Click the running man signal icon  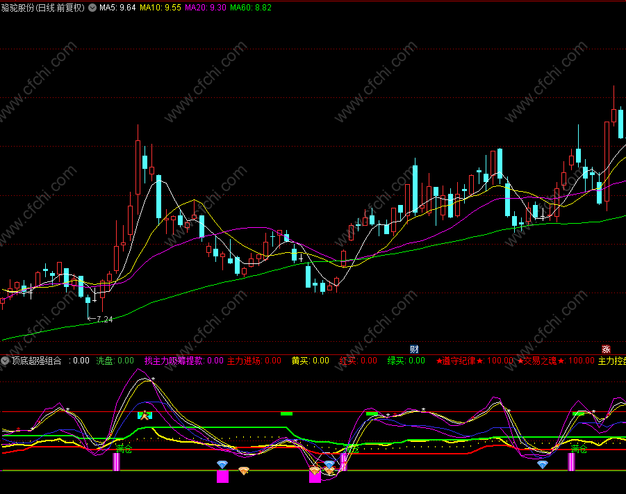tap(145, 415)
